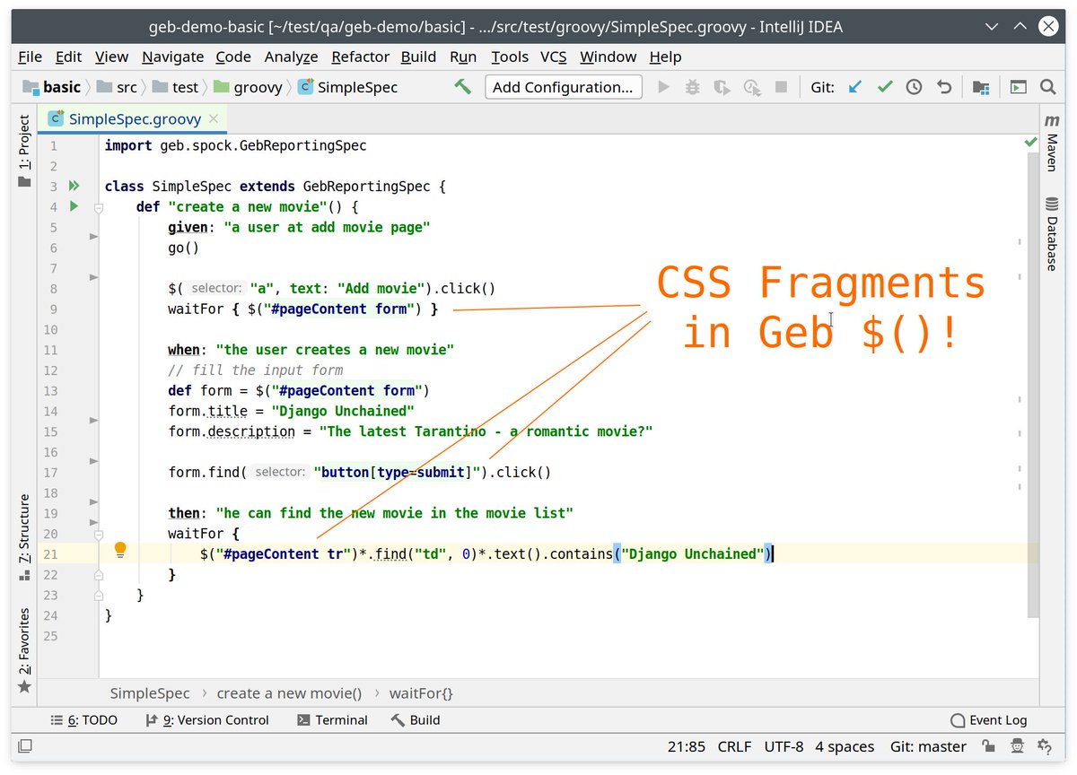Open the Structure tool window
1077x775 pixels.
pyautogui.click(x=24, y=536)
